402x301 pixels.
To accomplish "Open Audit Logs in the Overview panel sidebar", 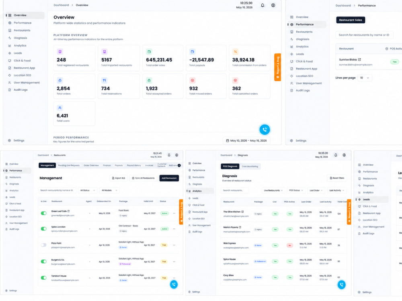I will click(x=21, y=90).
